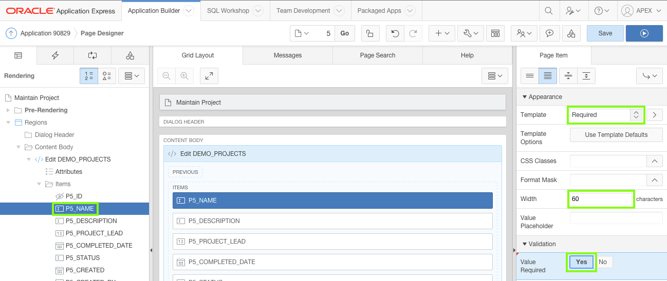Click Use Template Defaults button

(x=616, y=135)
